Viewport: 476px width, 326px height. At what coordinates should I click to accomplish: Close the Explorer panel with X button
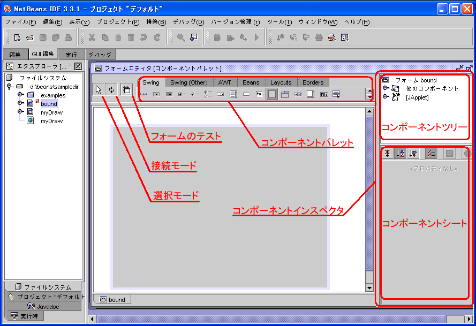[78, 66]
